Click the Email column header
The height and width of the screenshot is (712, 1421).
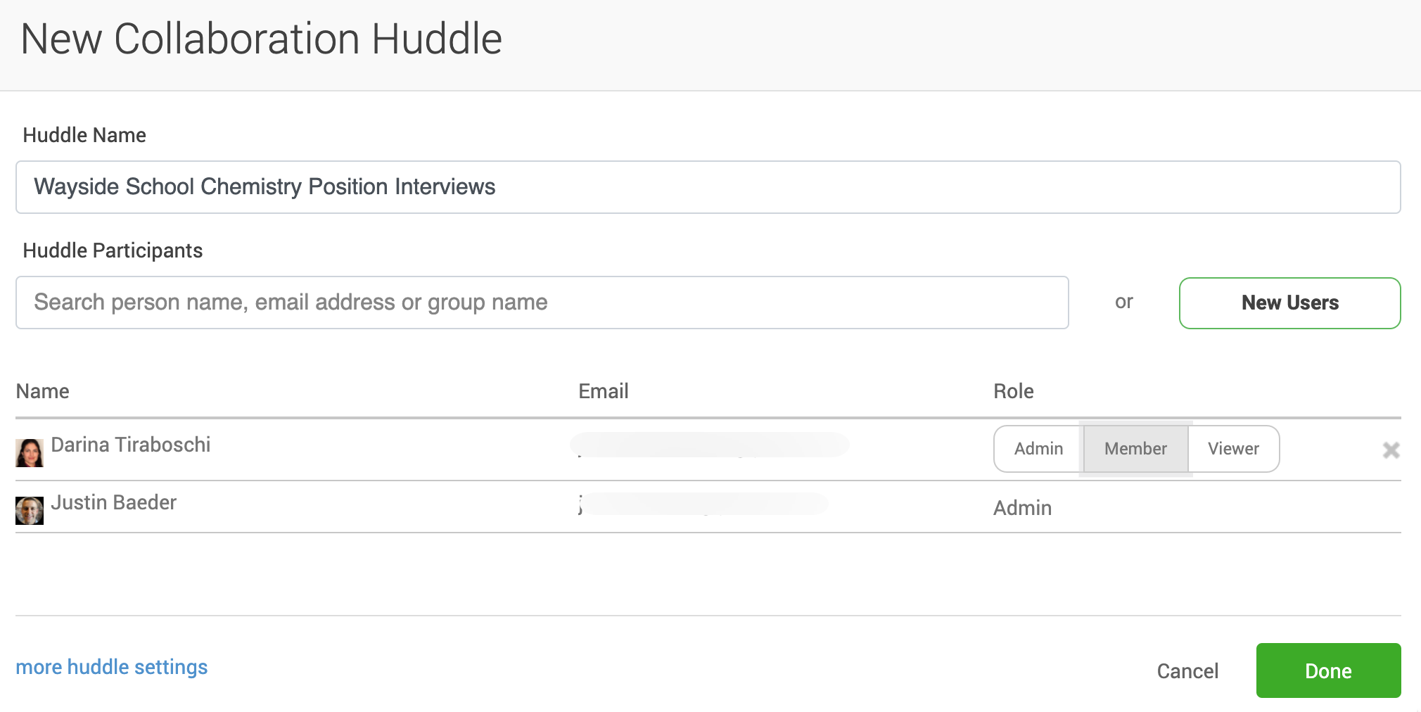(x=604, y=391)
